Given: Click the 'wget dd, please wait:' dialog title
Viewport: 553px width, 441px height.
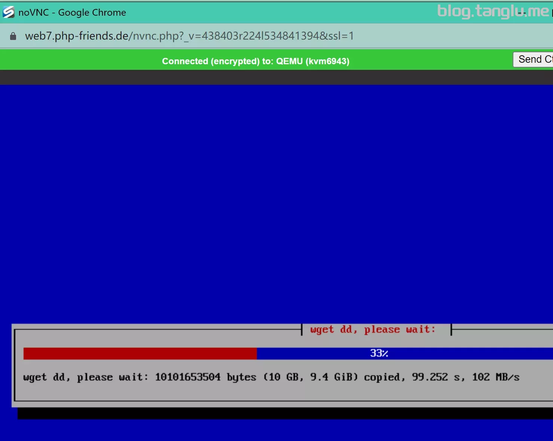Looking at the screenshot, I should (x=373, y=329).
